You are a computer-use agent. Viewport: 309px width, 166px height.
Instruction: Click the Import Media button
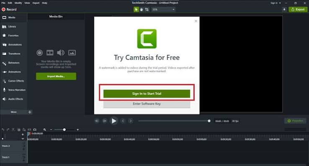56,76
